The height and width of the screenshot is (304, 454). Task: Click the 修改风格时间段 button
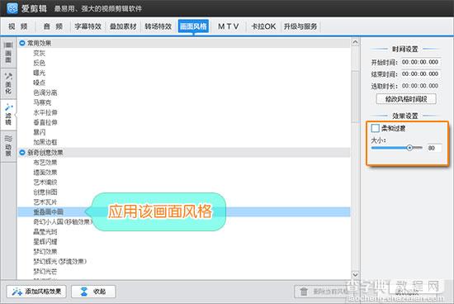click(x=406, y=99)
